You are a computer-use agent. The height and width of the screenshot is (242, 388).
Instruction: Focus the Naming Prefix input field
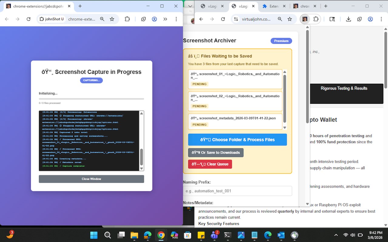(237, 191)
